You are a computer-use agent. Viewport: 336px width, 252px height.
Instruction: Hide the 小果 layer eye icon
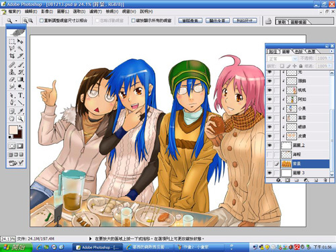[x=269, y=109]
